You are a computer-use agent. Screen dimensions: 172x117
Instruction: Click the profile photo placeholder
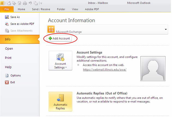pyautogui.click(x=153, y=69)
